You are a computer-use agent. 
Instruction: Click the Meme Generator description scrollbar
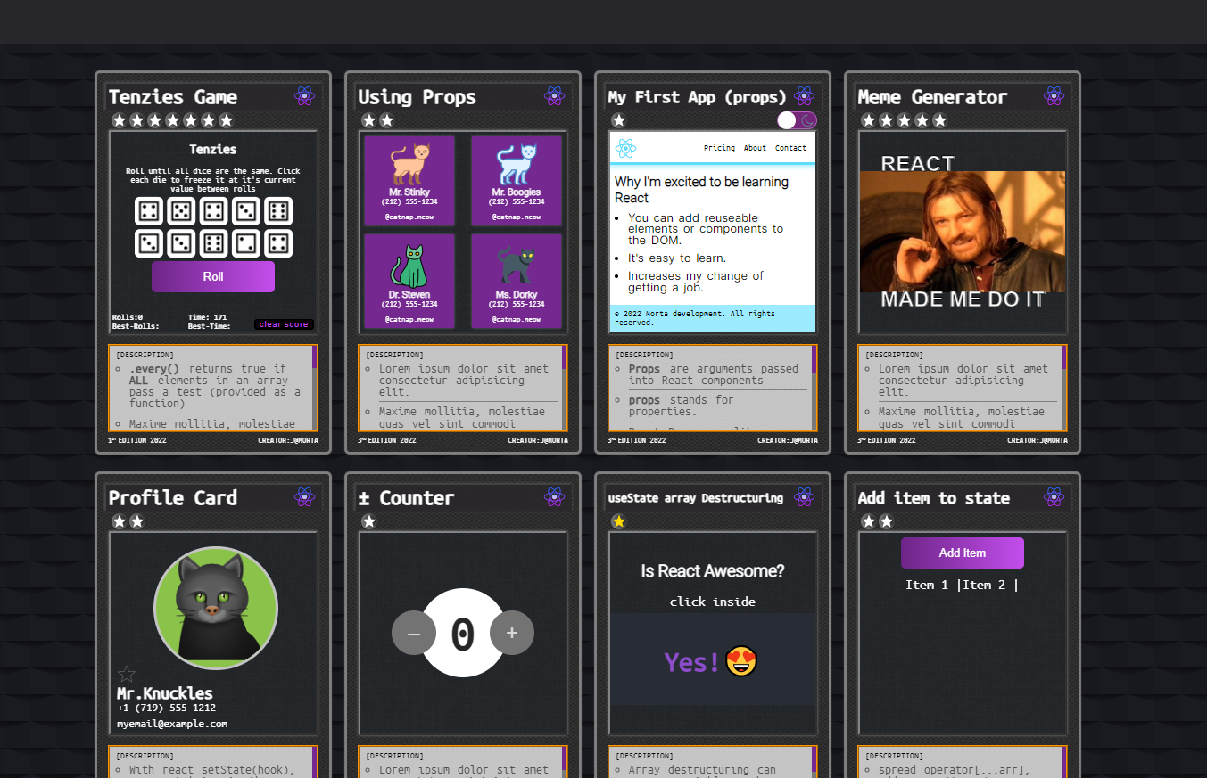pyautogui.click(x=1063, y=389)
